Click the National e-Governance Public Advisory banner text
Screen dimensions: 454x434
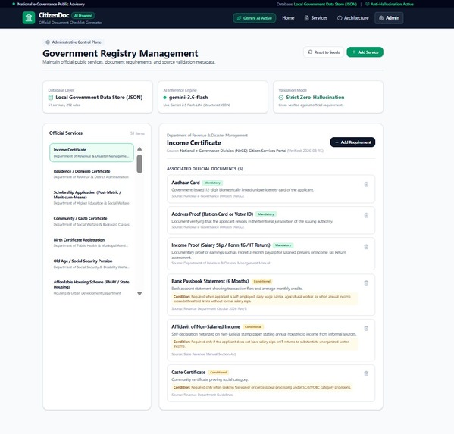click(x=51, y=4)
